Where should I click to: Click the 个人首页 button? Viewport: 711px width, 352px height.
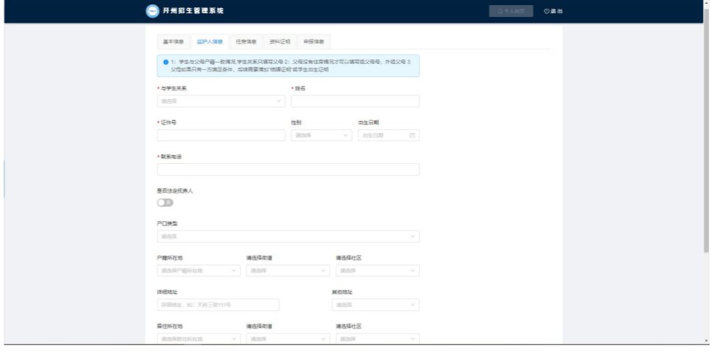[x=510, y=11]
